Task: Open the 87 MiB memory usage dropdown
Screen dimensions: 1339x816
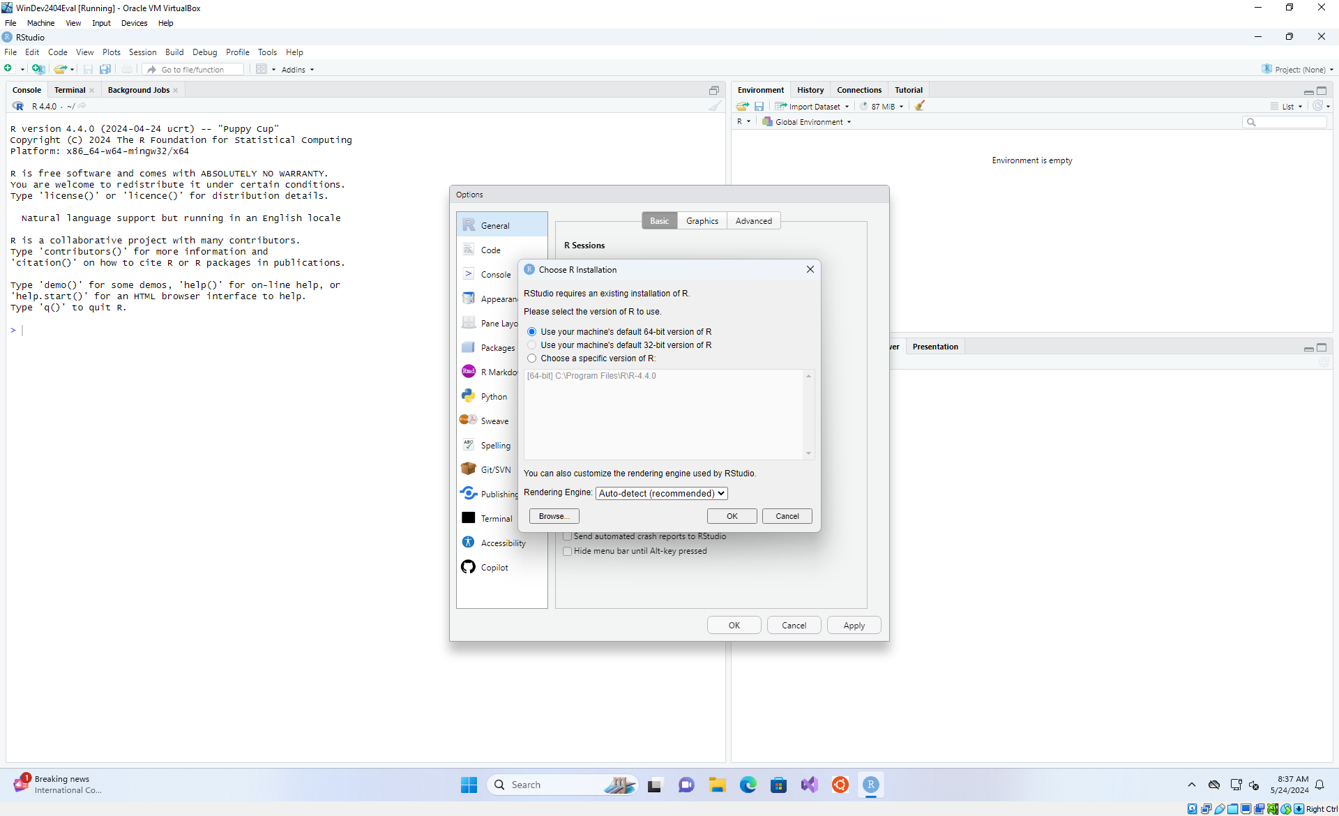Action: 882,107
